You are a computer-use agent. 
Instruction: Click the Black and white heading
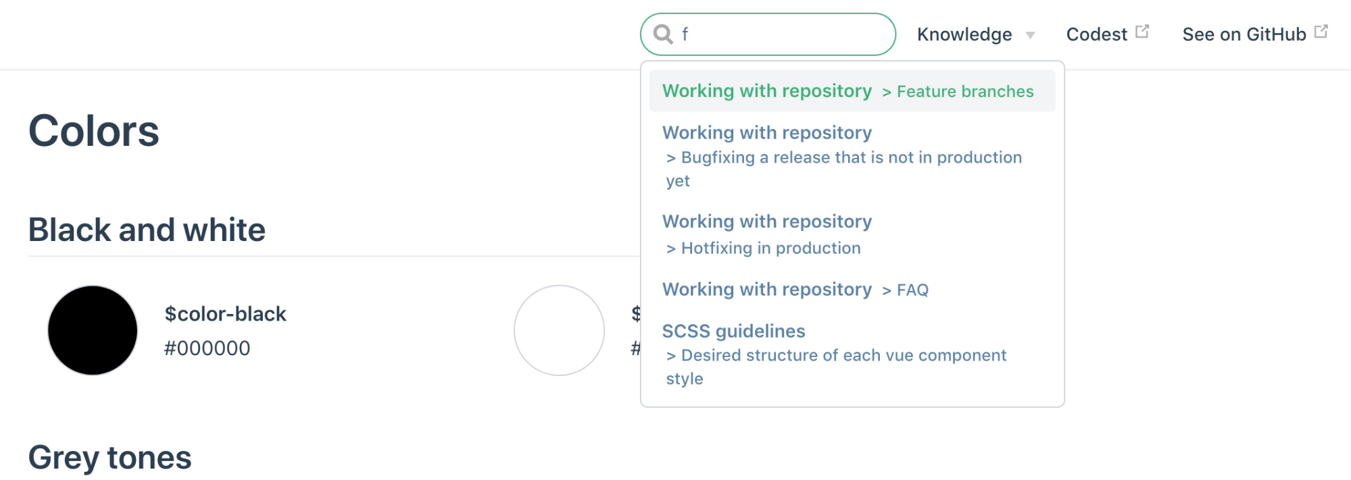(147, 230)
